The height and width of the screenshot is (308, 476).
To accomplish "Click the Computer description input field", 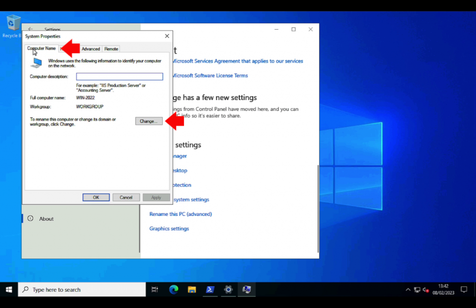I will 119,76.
